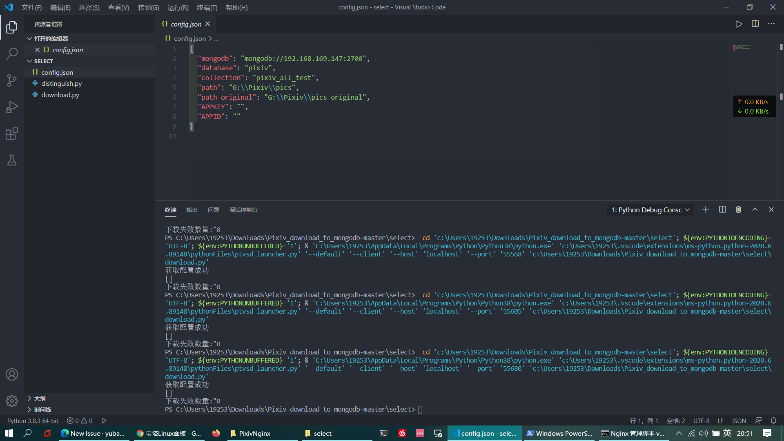Open the Extensions view
Screen dimensions: 784x441
(12, 134)
